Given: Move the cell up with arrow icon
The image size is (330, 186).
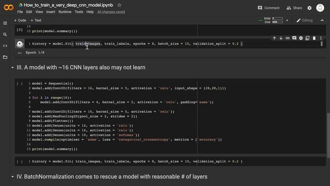Looking at the screenshot, I should coord(274,38).
